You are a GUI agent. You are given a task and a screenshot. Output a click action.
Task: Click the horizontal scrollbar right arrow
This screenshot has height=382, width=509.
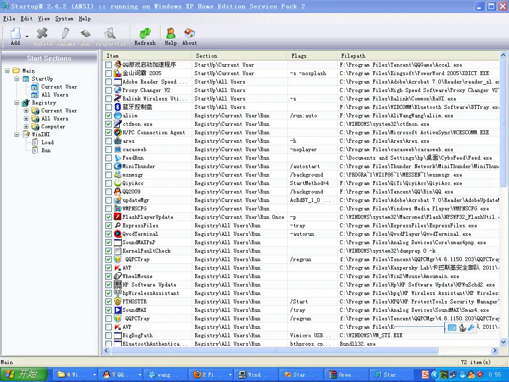(x=495, y=350)
